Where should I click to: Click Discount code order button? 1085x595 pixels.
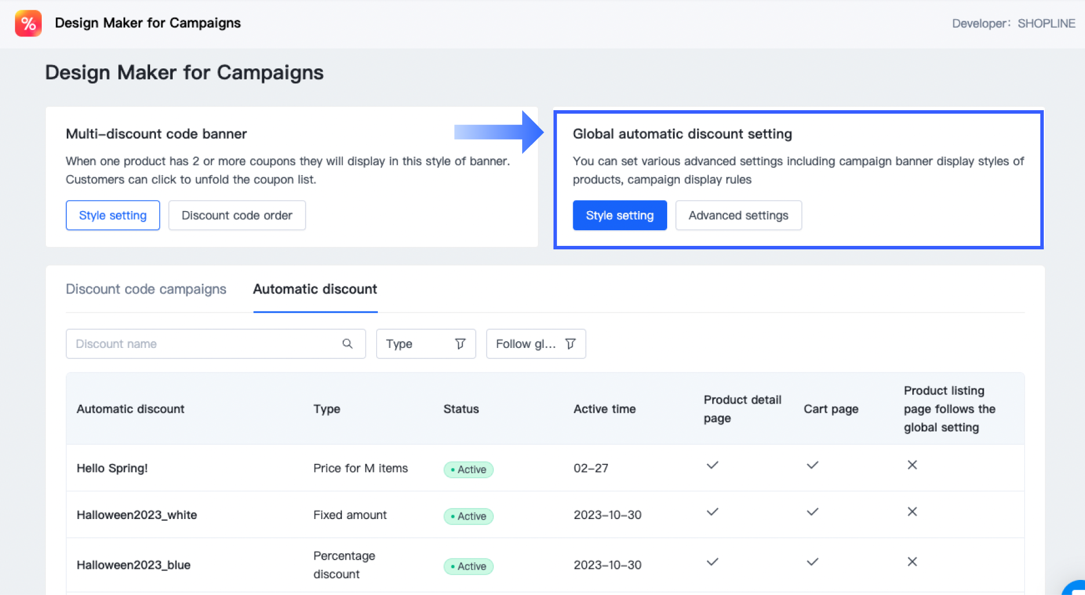click(236, 215)
